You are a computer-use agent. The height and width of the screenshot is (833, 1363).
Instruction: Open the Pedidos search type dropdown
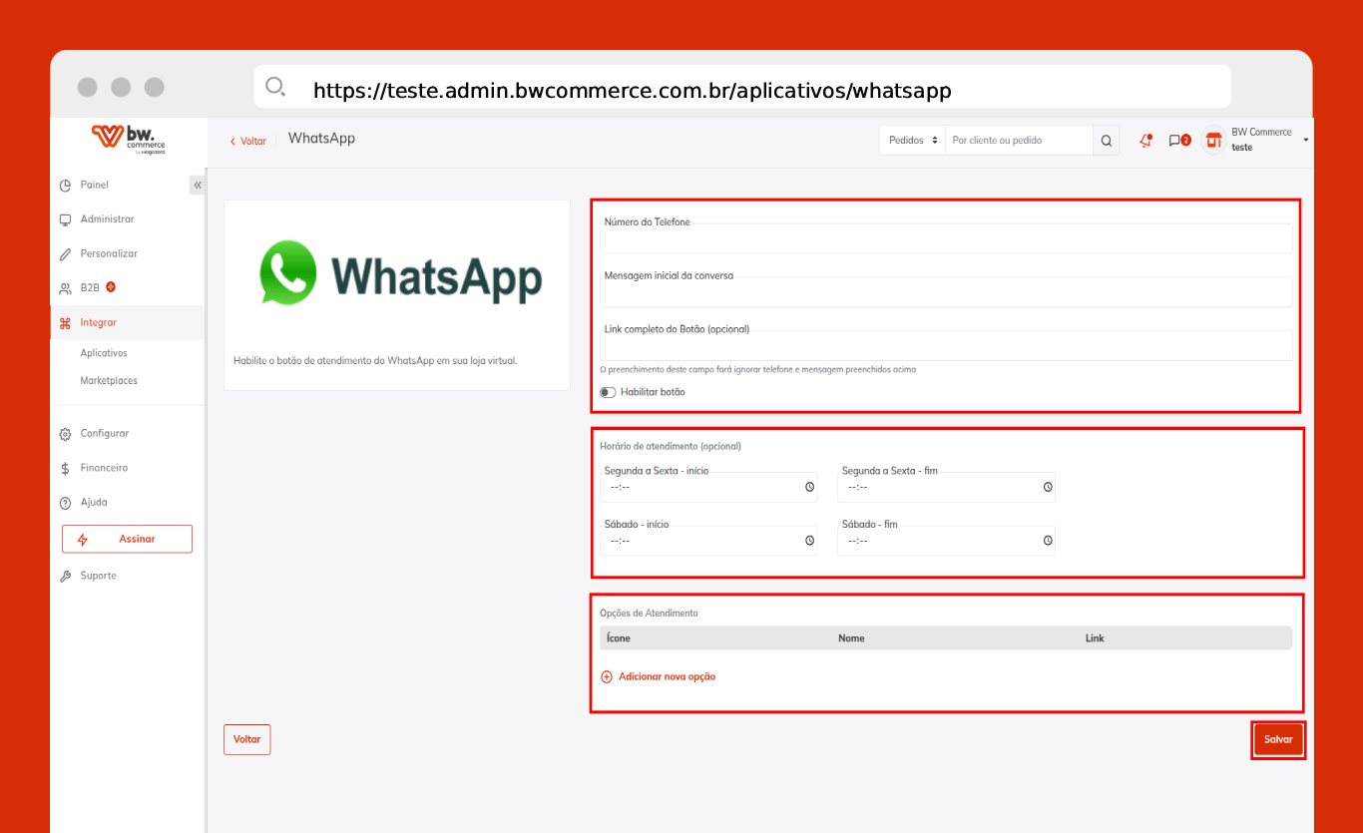(x=913, y=141)
